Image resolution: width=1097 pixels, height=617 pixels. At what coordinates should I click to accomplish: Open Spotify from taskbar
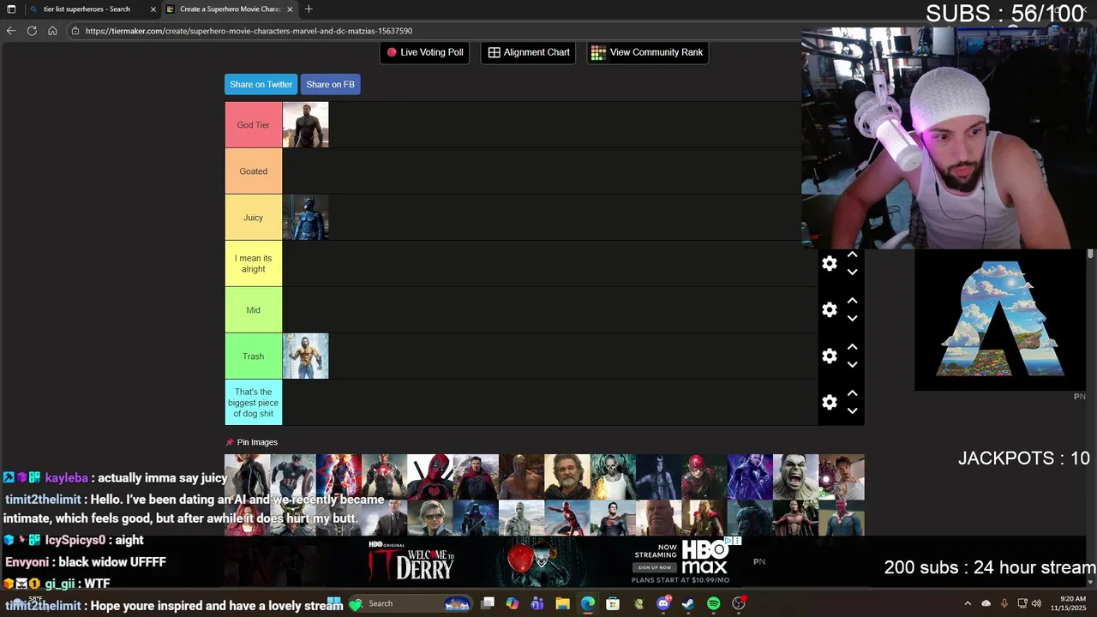pos(714,603)
